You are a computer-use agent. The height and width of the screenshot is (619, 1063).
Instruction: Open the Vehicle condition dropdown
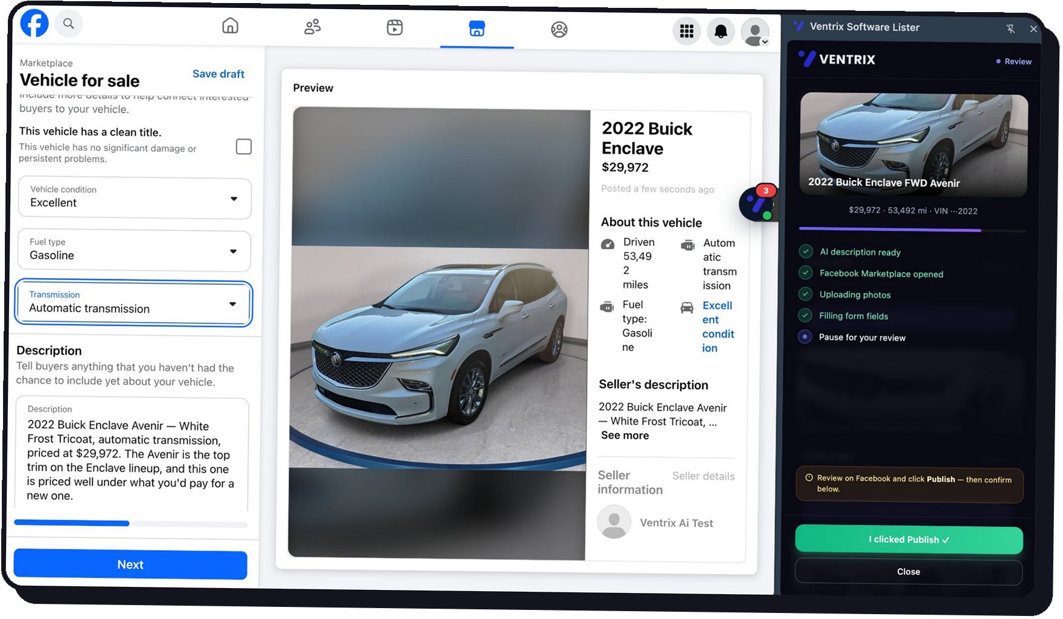[x=134, y=198]
